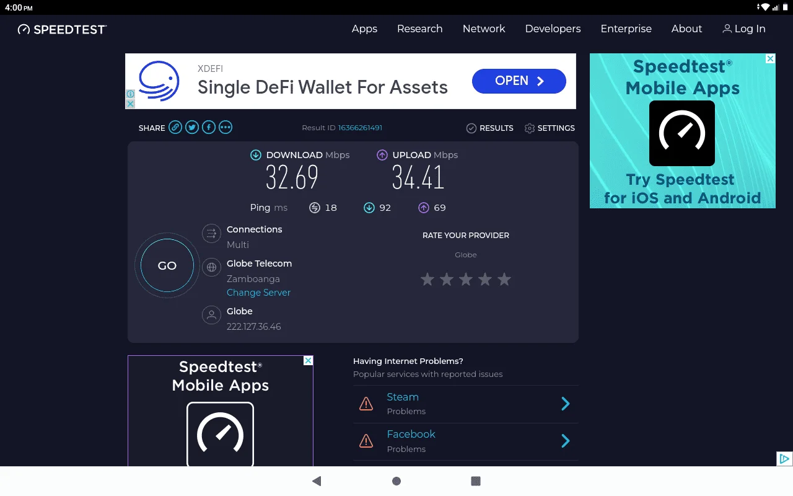793x496 pixels.
Task: Click the speedometer image in right ad
Action: [682, 133]
